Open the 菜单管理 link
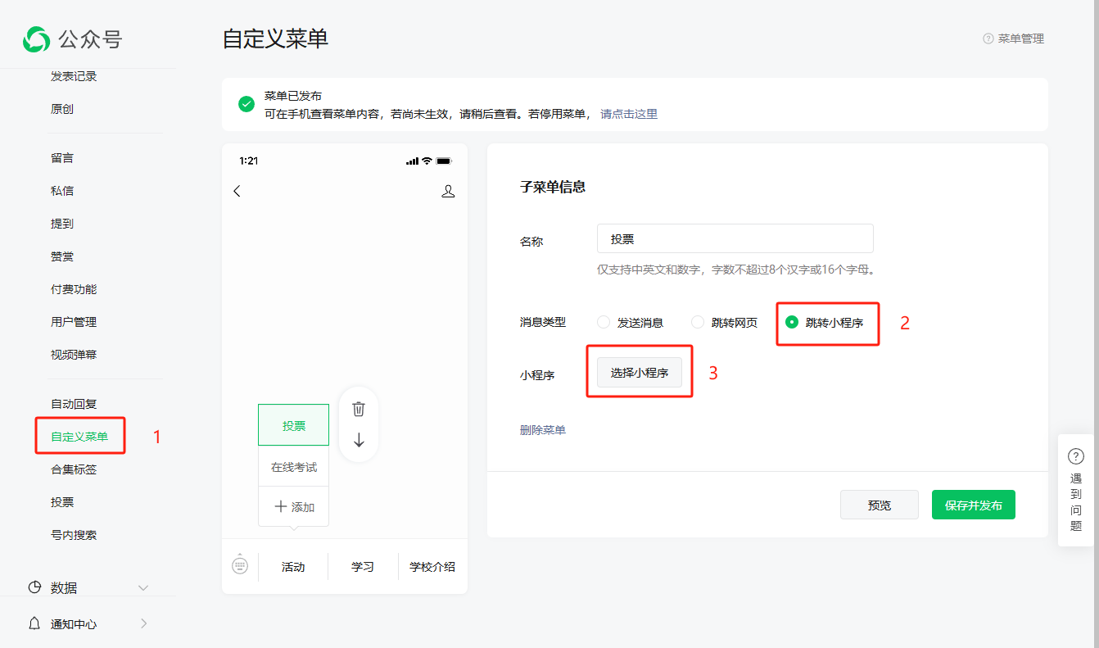Screen dimensions: 1099x648 [x=1021, y=39]
